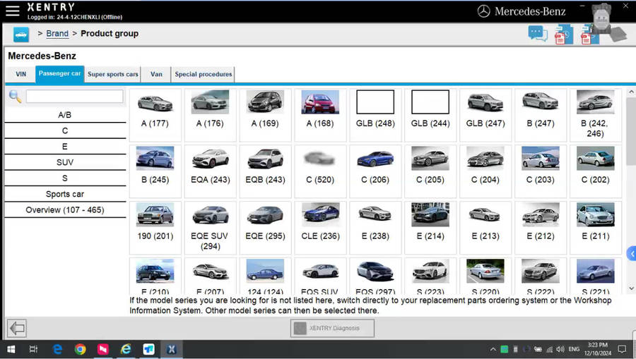Select the A (176) model
Screen dimensions: 636x359
pos(210,115)
